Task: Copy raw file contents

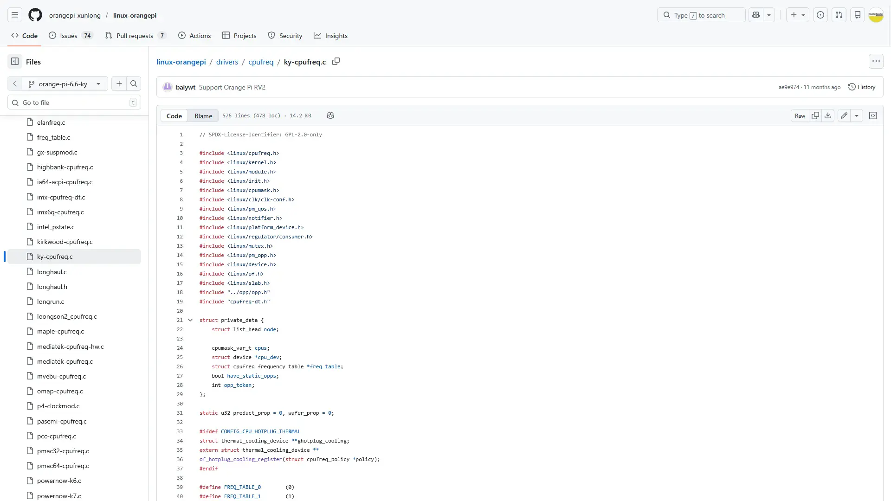Action: [x=815, y=116]
